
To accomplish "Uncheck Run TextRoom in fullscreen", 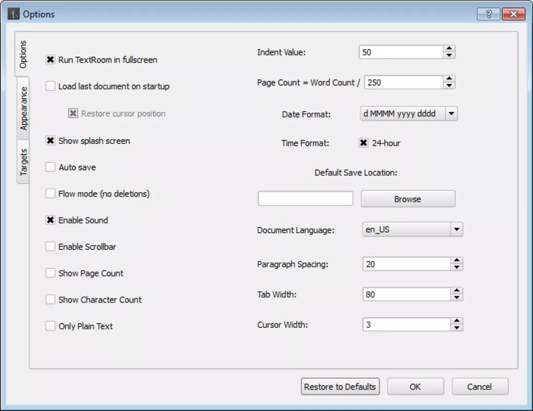I will coord(50,60).
